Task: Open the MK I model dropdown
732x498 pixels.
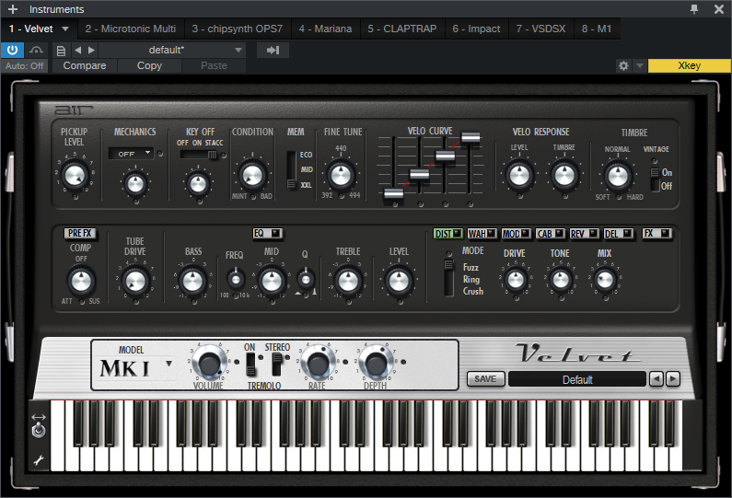Action: (x=136, y=368)
